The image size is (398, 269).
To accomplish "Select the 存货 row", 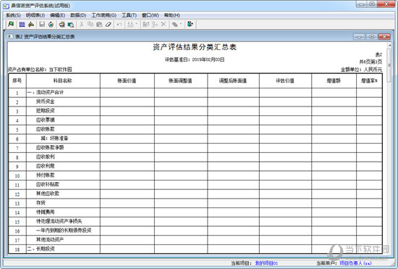I will click(x=195, y=203).
